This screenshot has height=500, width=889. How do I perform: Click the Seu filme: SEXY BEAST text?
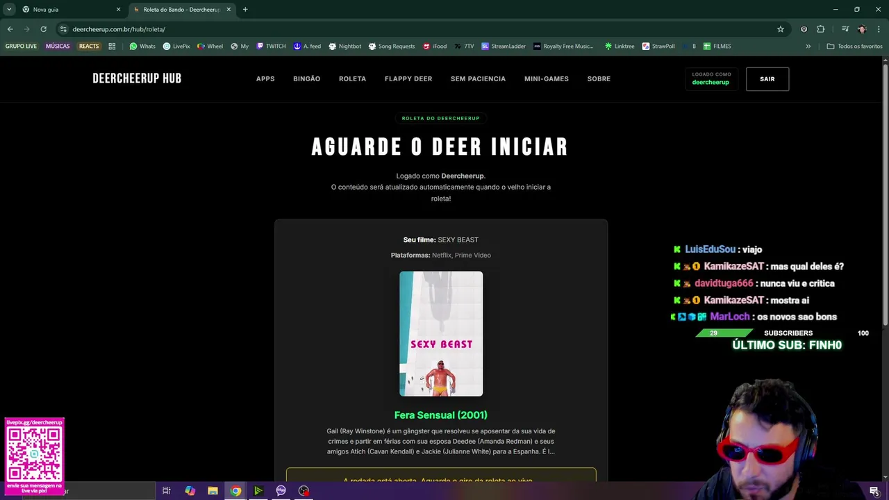pyautogui.click(x=441, y=240)
